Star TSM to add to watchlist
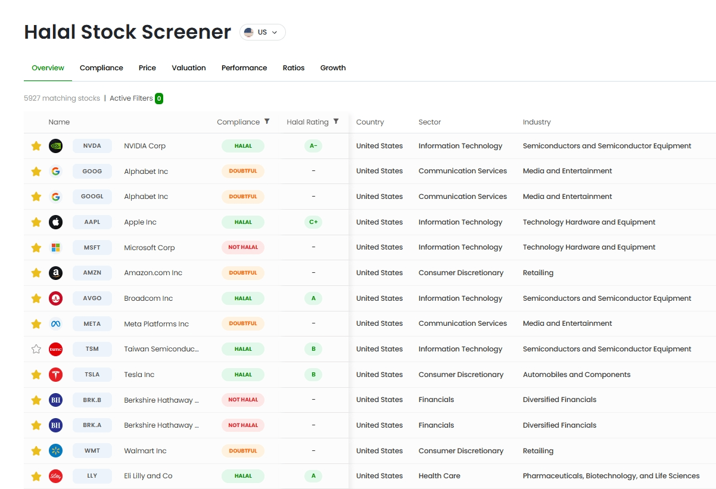Screen dimensions: 716x489 tap(36, 349)
